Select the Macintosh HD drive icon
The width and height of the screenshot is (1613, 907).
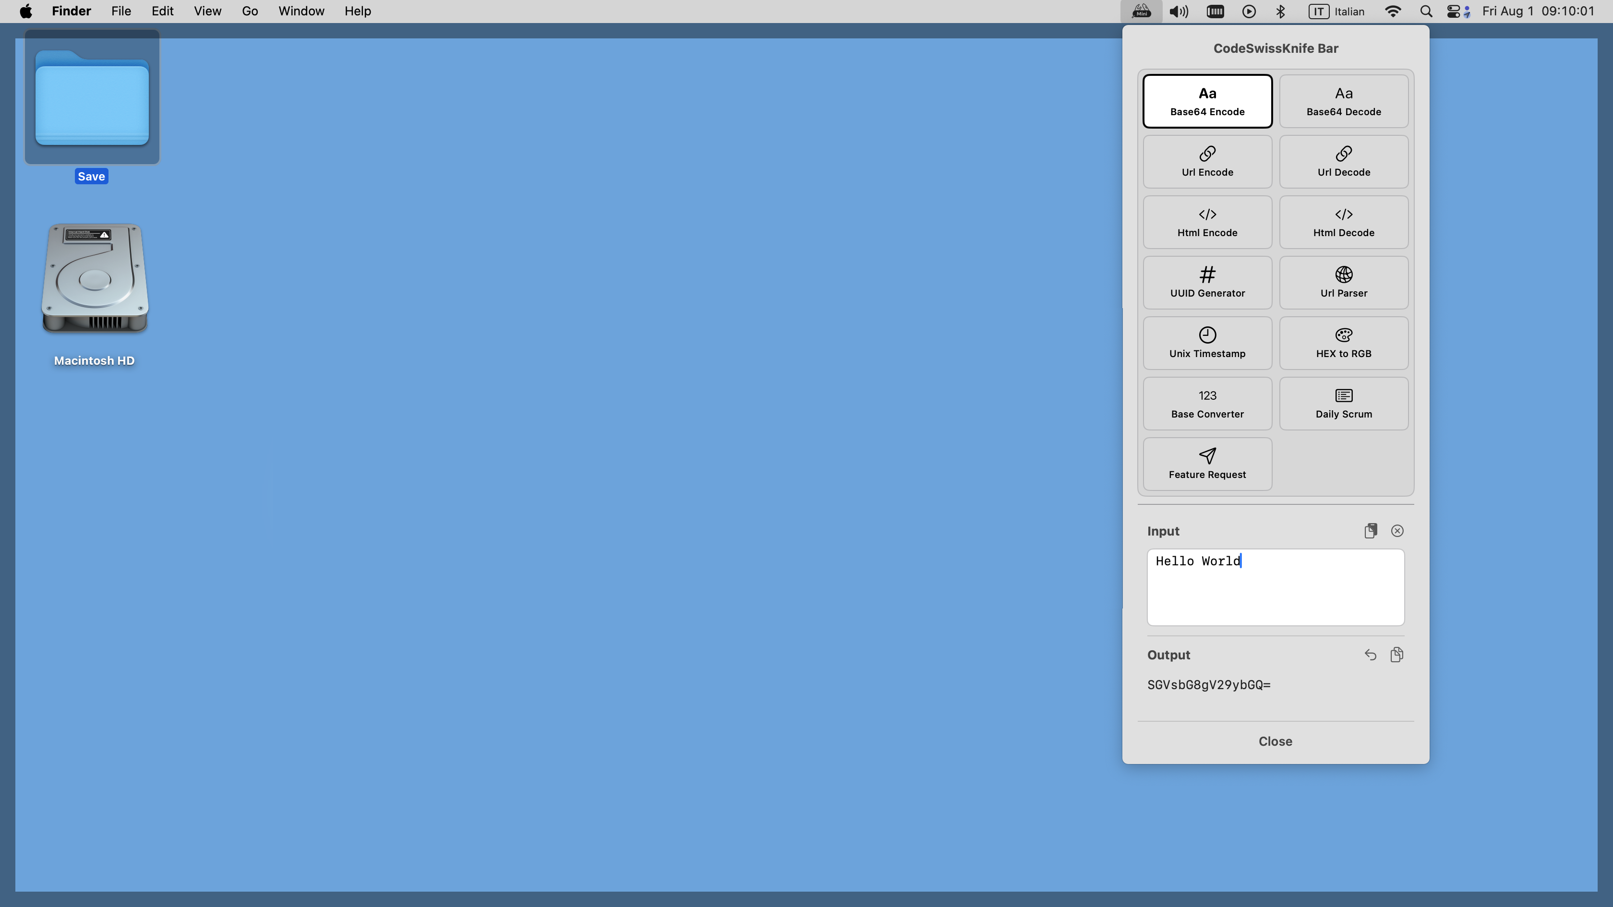pos(95,278)
